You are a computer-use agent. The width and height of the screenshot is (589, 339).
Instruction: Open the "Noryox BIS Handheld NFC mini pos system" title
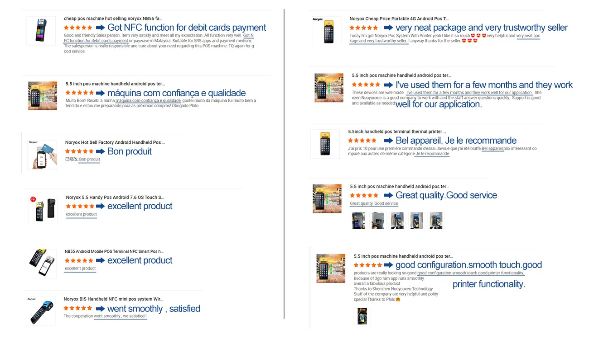(x=113, y=299)
